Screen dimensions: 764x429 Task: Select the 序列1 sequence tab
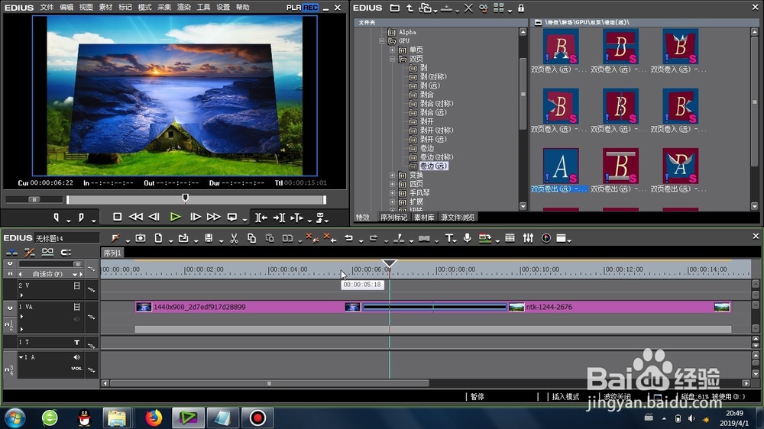[112, 253]
